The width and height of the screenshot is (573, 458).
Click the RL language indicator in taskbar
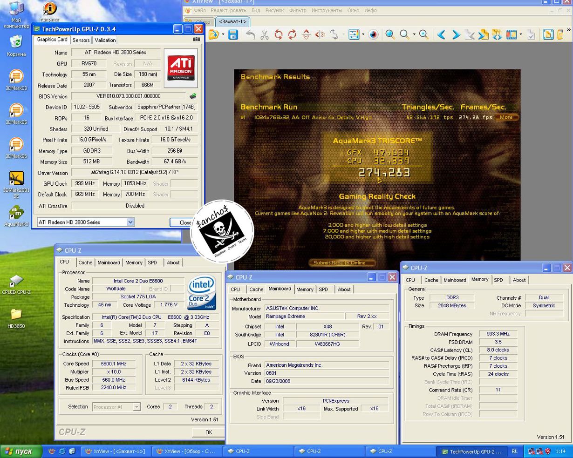point(514,451)
